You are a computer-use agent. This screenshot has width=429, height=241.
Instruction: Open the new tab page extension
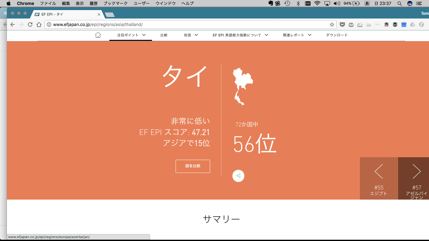369,24
